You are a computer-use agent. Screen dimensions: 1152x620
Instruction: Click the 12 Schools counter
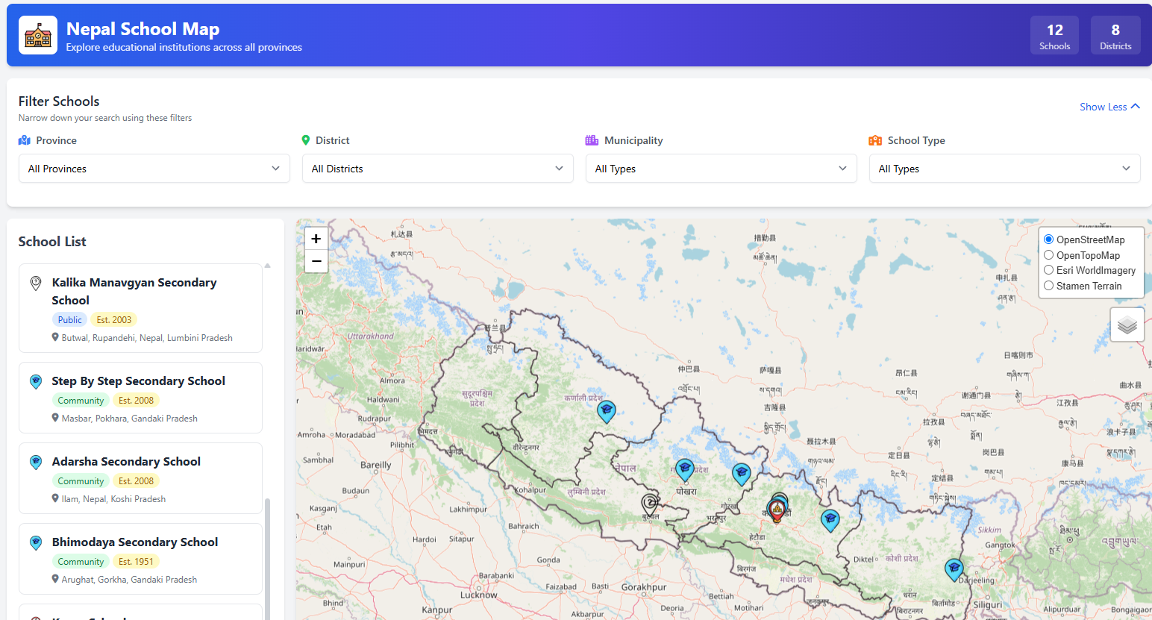pyautogui.click(x=1054, y=35)
